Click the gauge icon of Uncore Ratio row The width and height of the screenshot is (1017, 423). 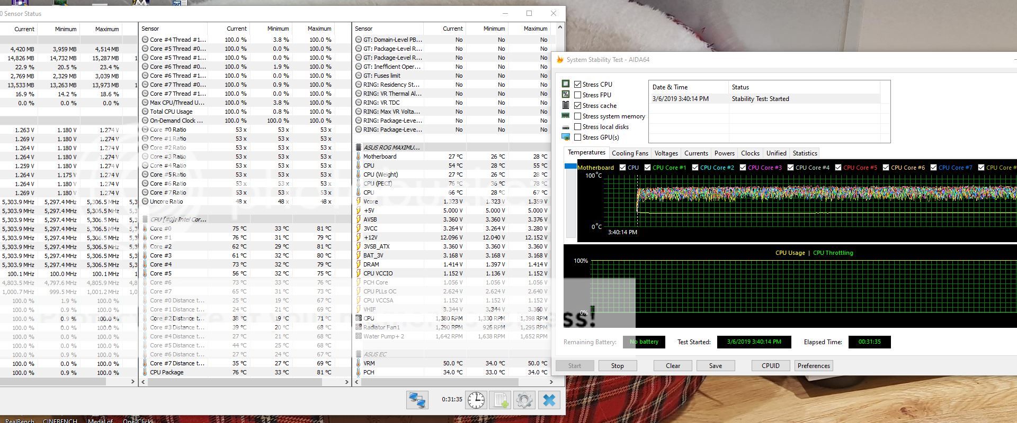coord(145,201)
